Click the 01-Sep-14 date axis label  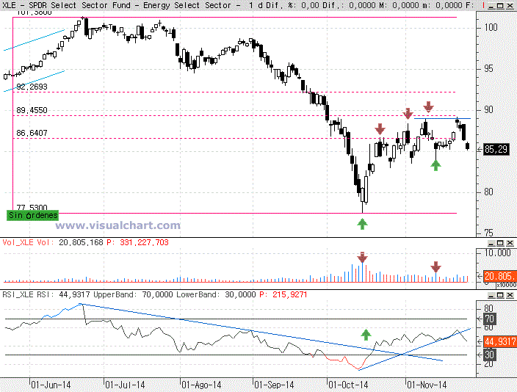coord(275,385)
